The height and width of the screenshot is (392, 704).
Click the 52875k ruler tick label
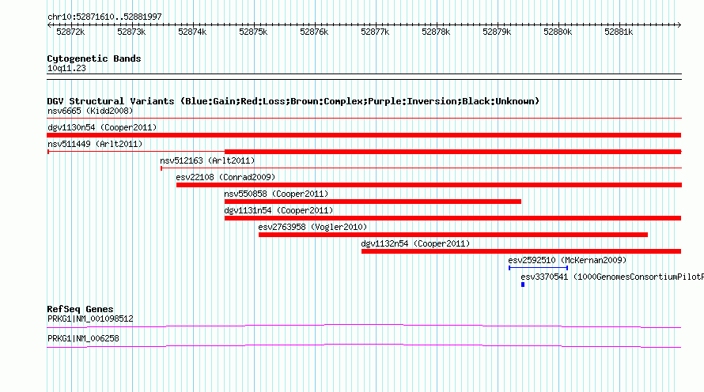pyautogui.click(x=253, y=32)
